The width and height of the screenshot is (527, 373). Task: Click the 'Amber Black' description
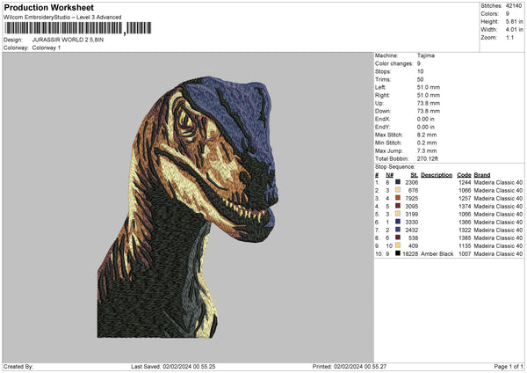[437, 253]
